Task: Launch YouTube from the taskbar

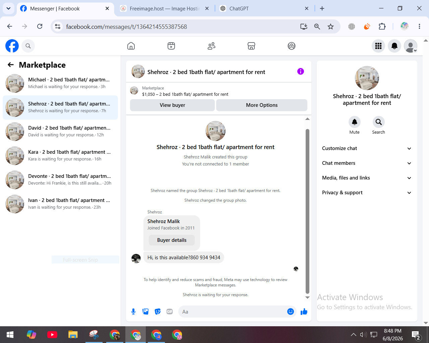Action: pyautogui.click(x=52, y=335)
